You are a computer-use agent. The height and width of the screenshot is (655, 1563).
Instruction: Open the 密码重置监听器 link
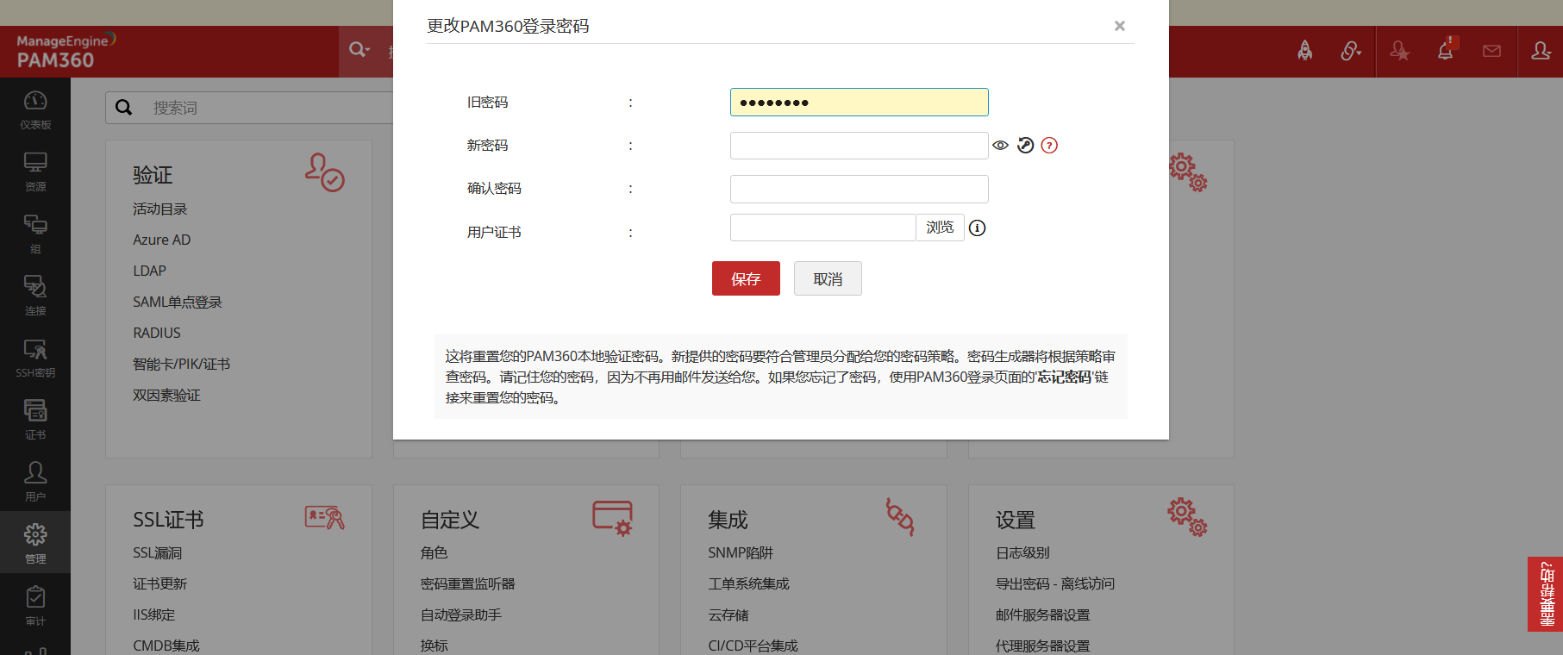pos(468,583)
